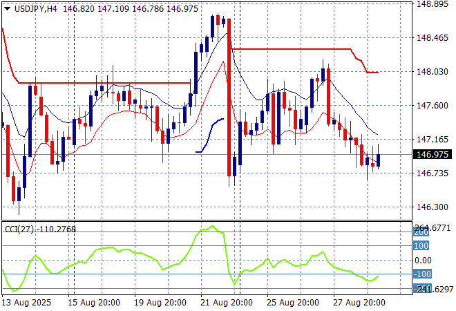Select the current price tag 146.975
Viewport: 456px width, 311px height.
tap(433, 155)
